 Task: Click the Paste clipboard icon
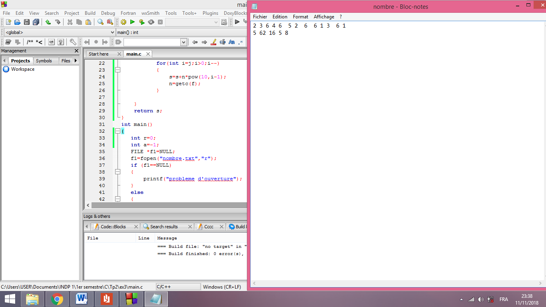click(x=88, y=22)
